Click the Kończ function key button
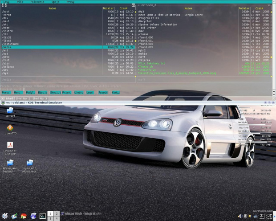 coord(116,93)
